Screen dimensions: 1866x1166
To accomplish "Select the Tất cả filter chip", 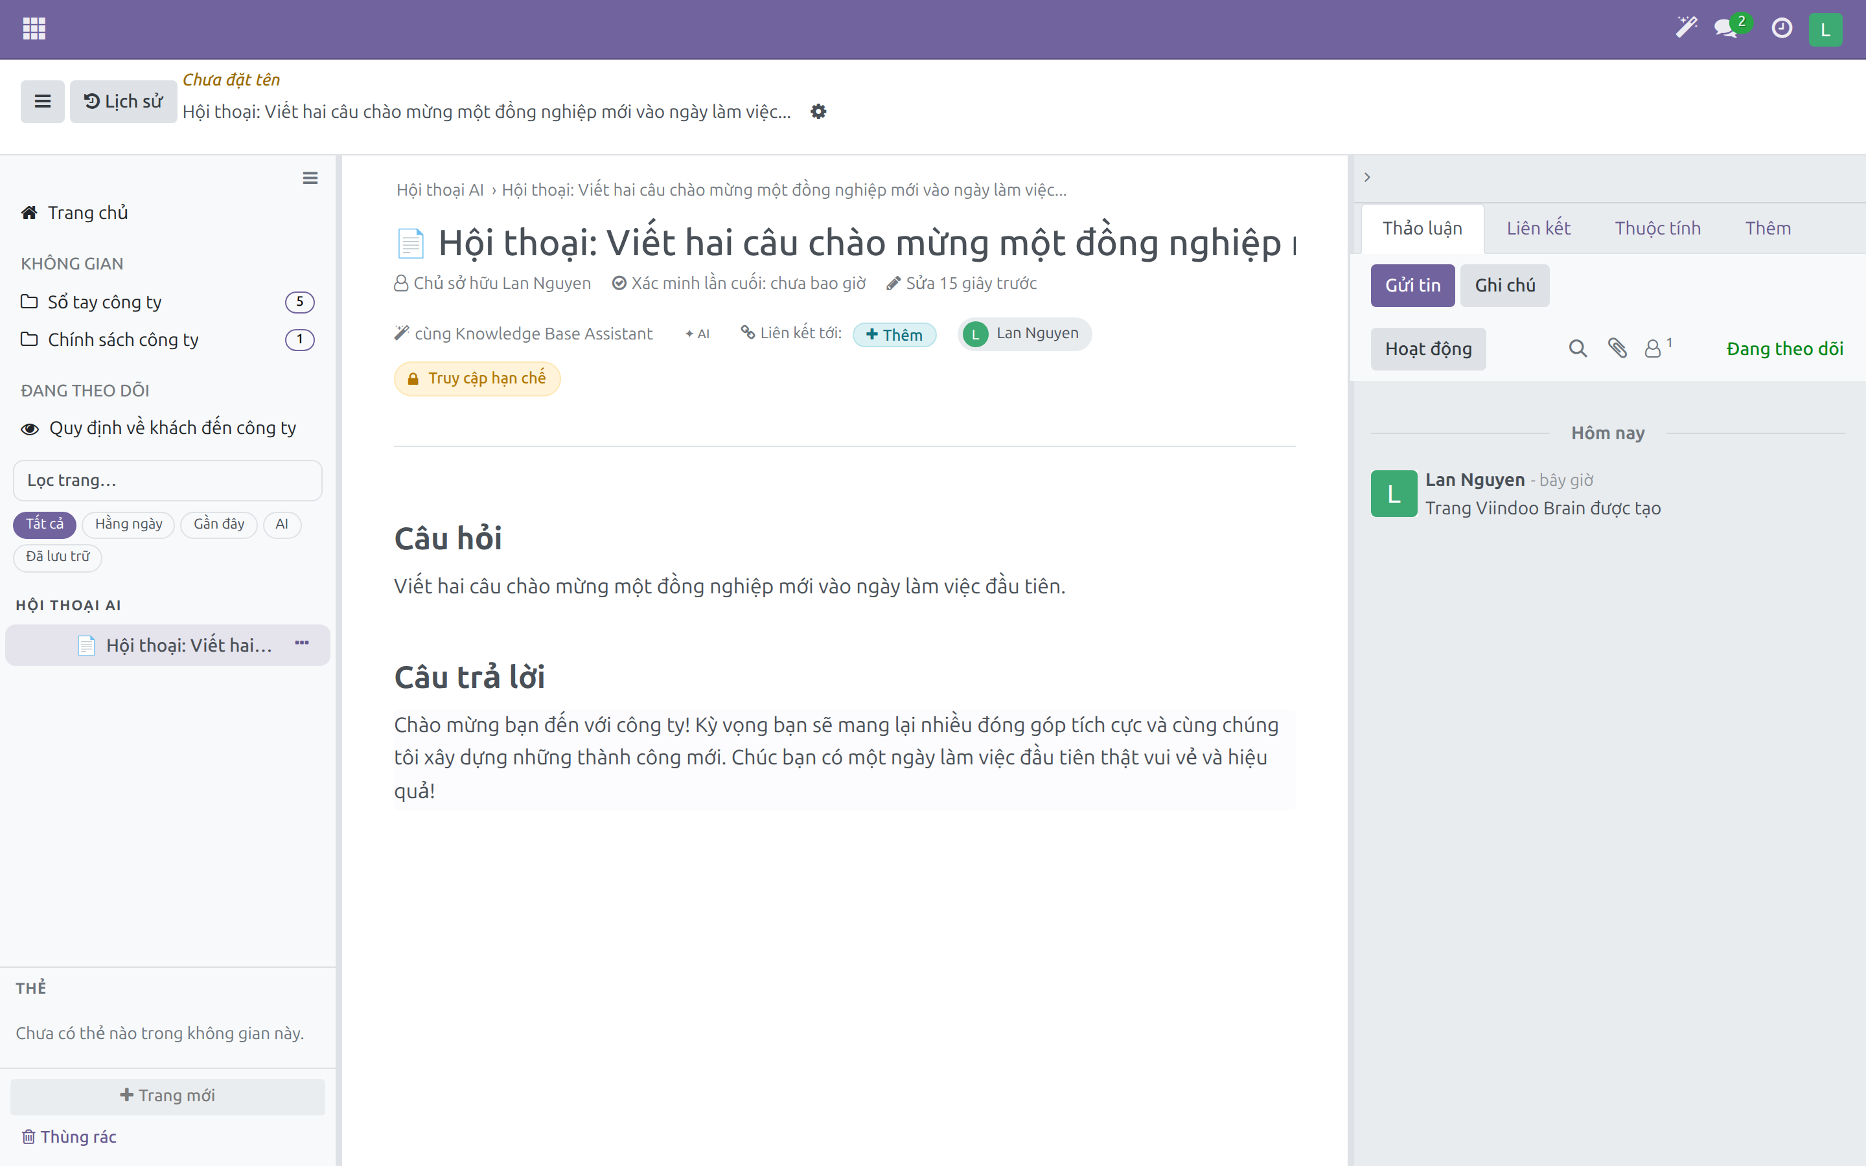I will click(45, 525).
